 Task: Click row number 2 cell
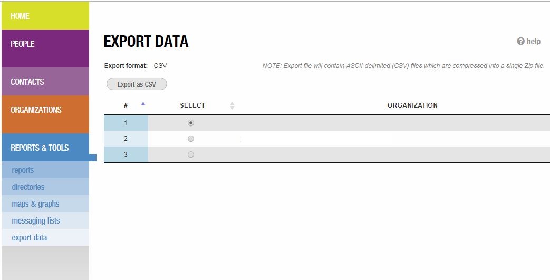point(126,139)
